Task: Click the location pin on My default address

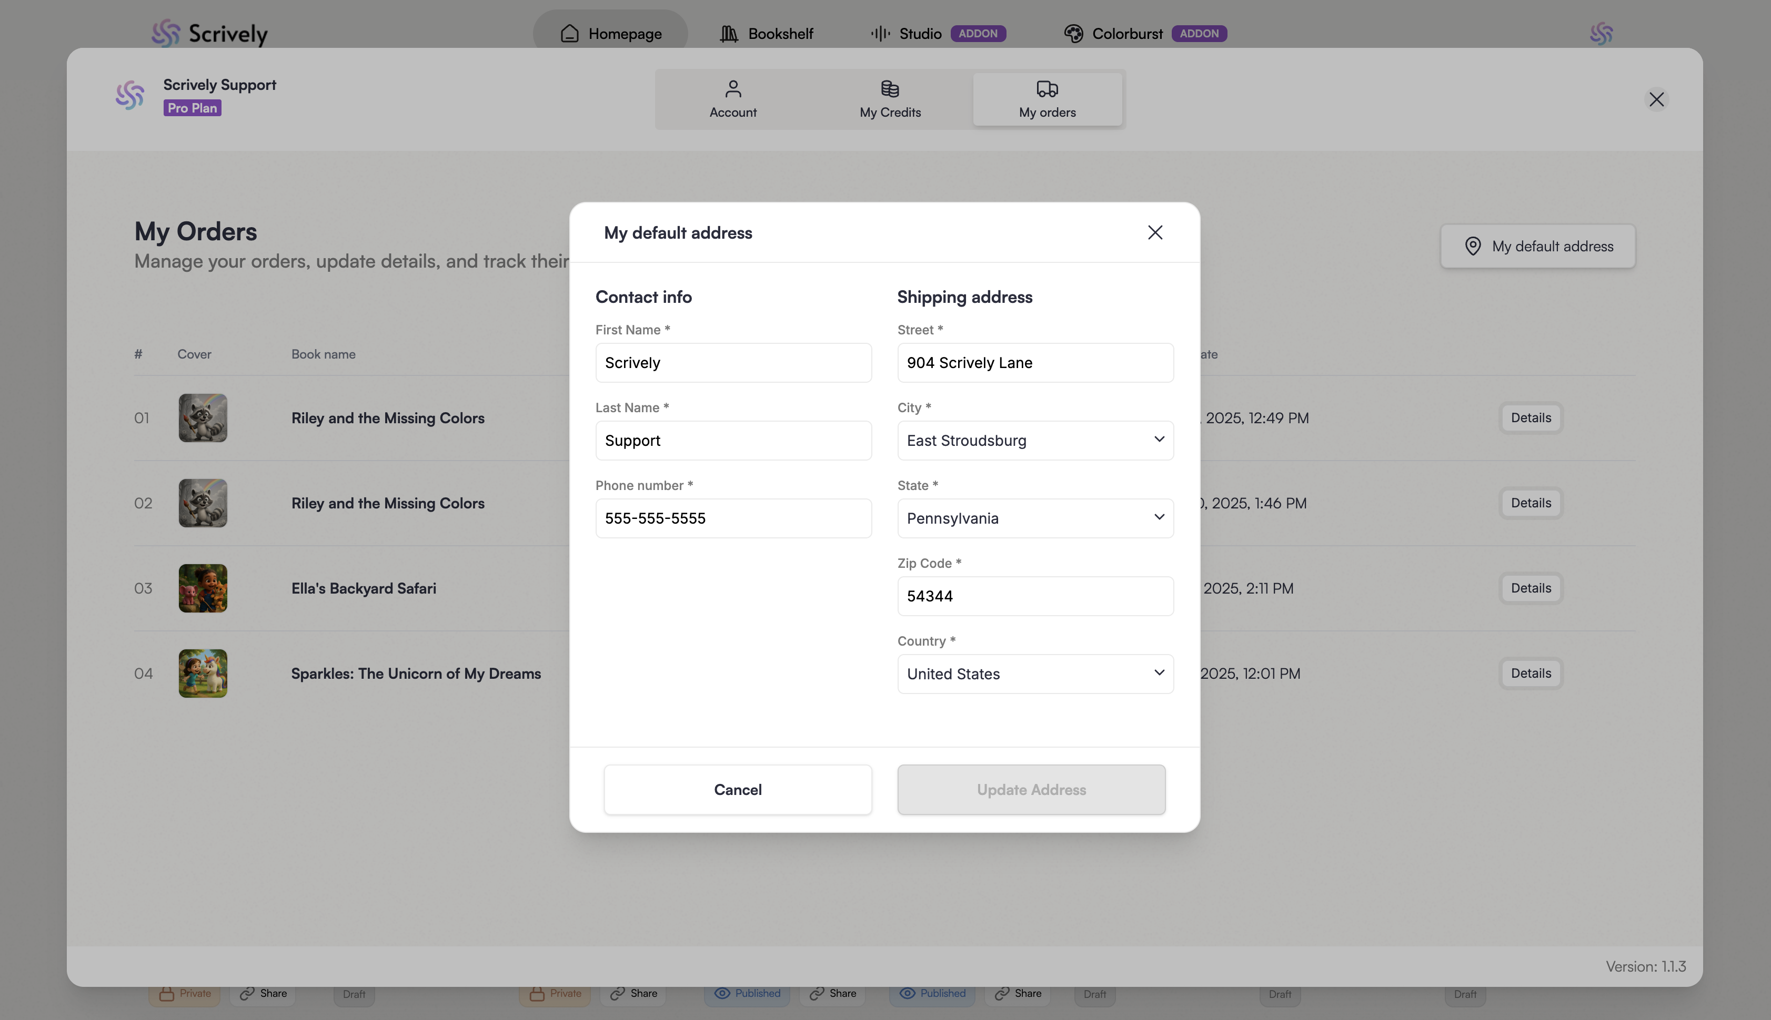Action: pos(1473,247)
